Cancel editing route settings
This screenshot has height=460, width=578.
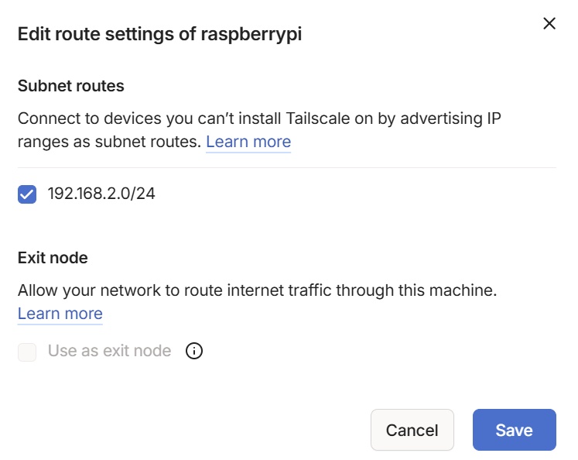pos(412,430)
